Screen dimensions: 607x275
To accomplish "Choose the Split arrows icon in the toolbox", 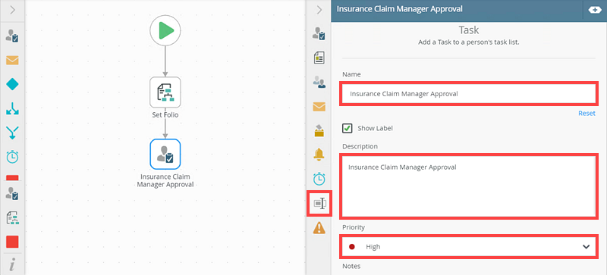I will point(12,108).
